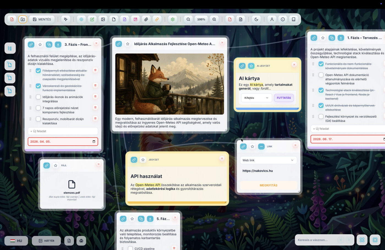Click the MENTÉS save button
This screenshot has height=250, width=385.
[x=42, y=19]
